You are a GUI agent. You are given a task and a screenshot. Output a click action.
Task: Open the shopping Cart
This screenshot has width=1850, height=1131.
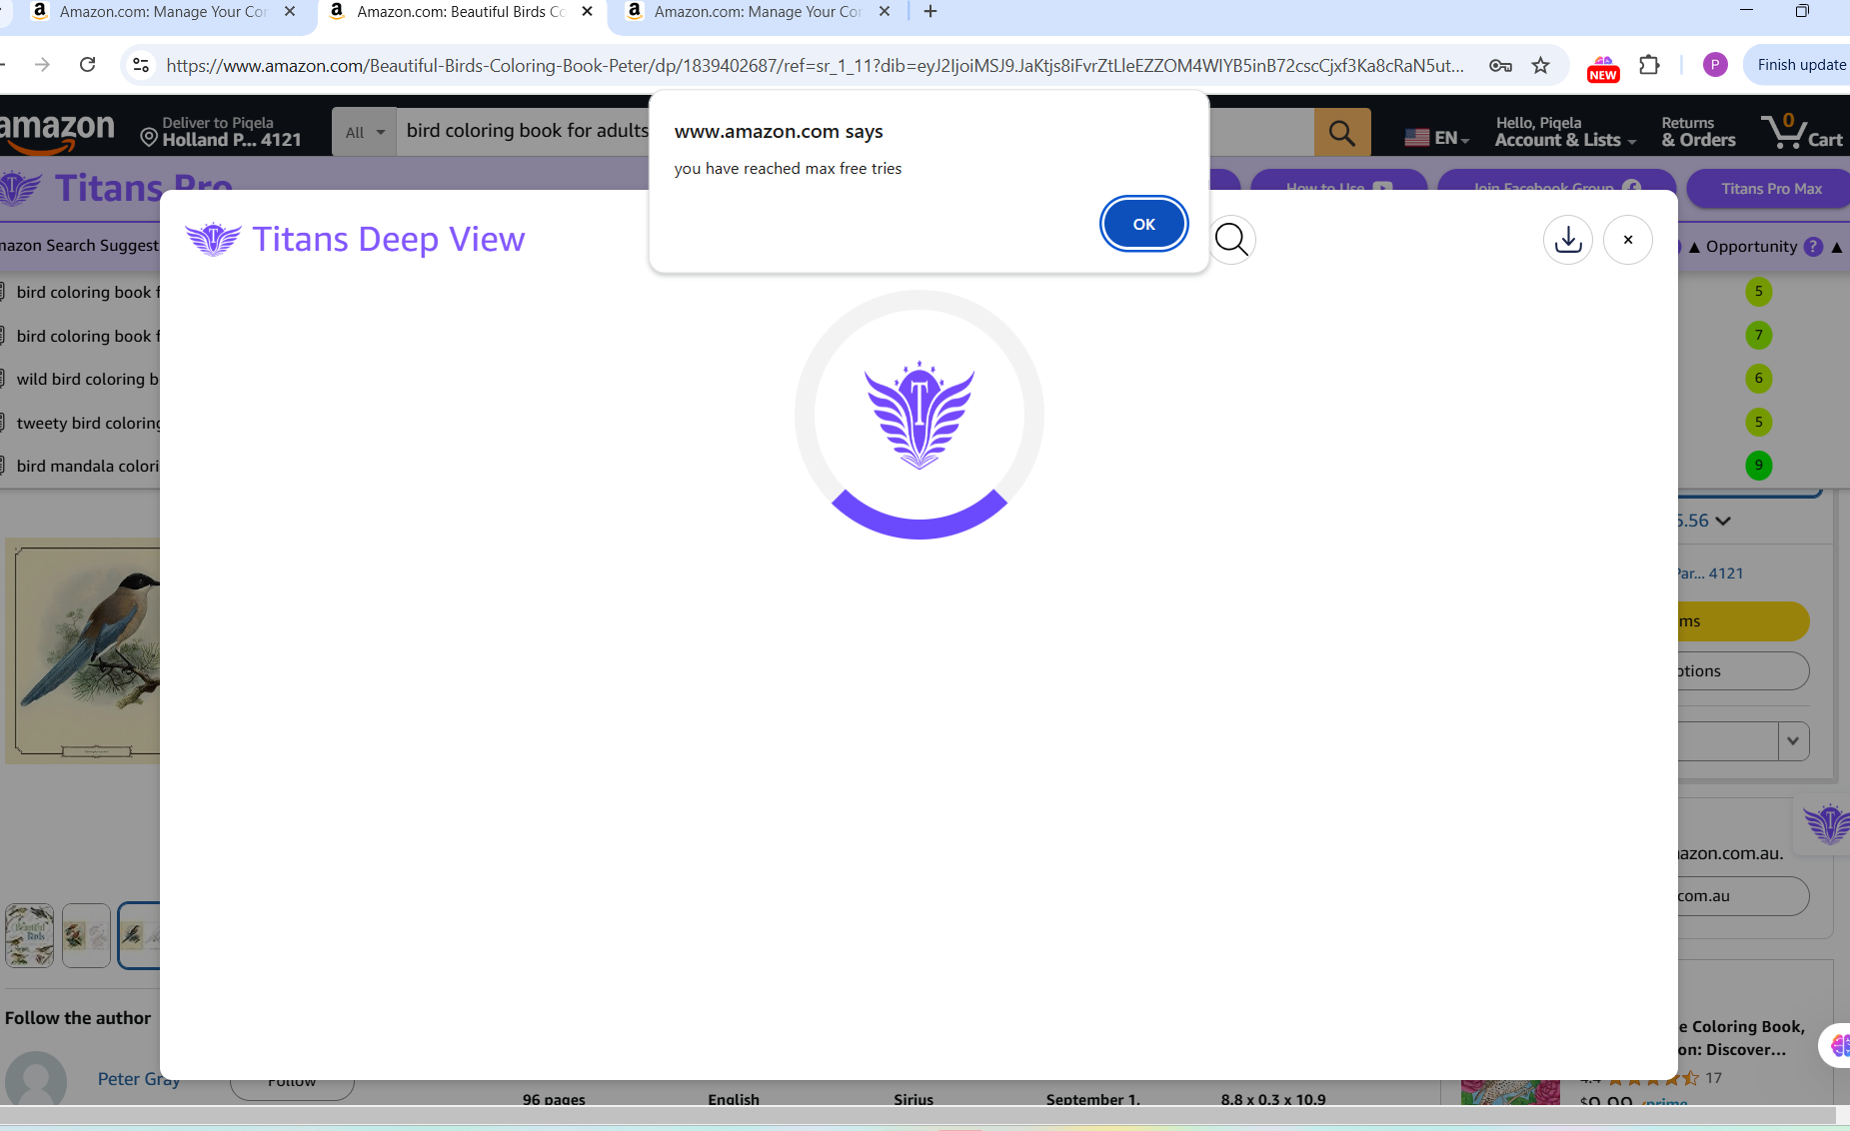pos(1802,132)
